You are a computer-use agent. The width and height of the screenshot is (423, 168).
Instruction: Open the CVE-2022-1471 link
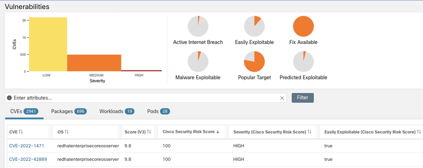[26, 146]
